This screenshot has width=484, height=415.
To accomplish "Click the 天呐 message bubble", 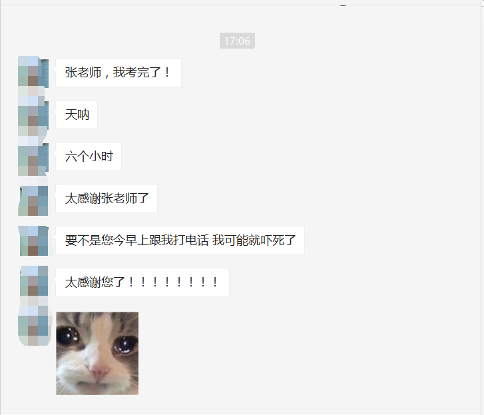I will point(77,115).
